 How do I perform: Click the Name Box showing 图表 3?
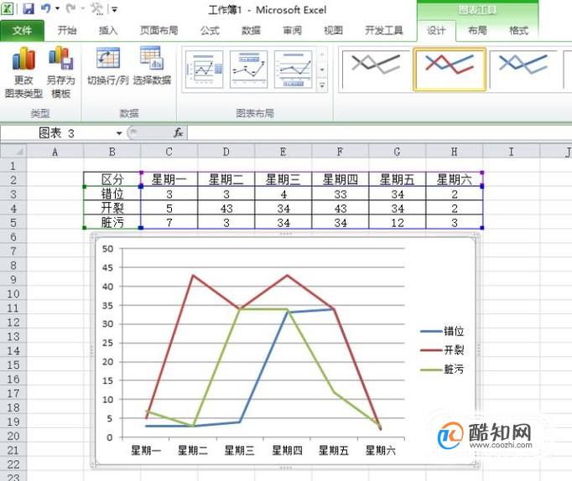tap(56, 133)
